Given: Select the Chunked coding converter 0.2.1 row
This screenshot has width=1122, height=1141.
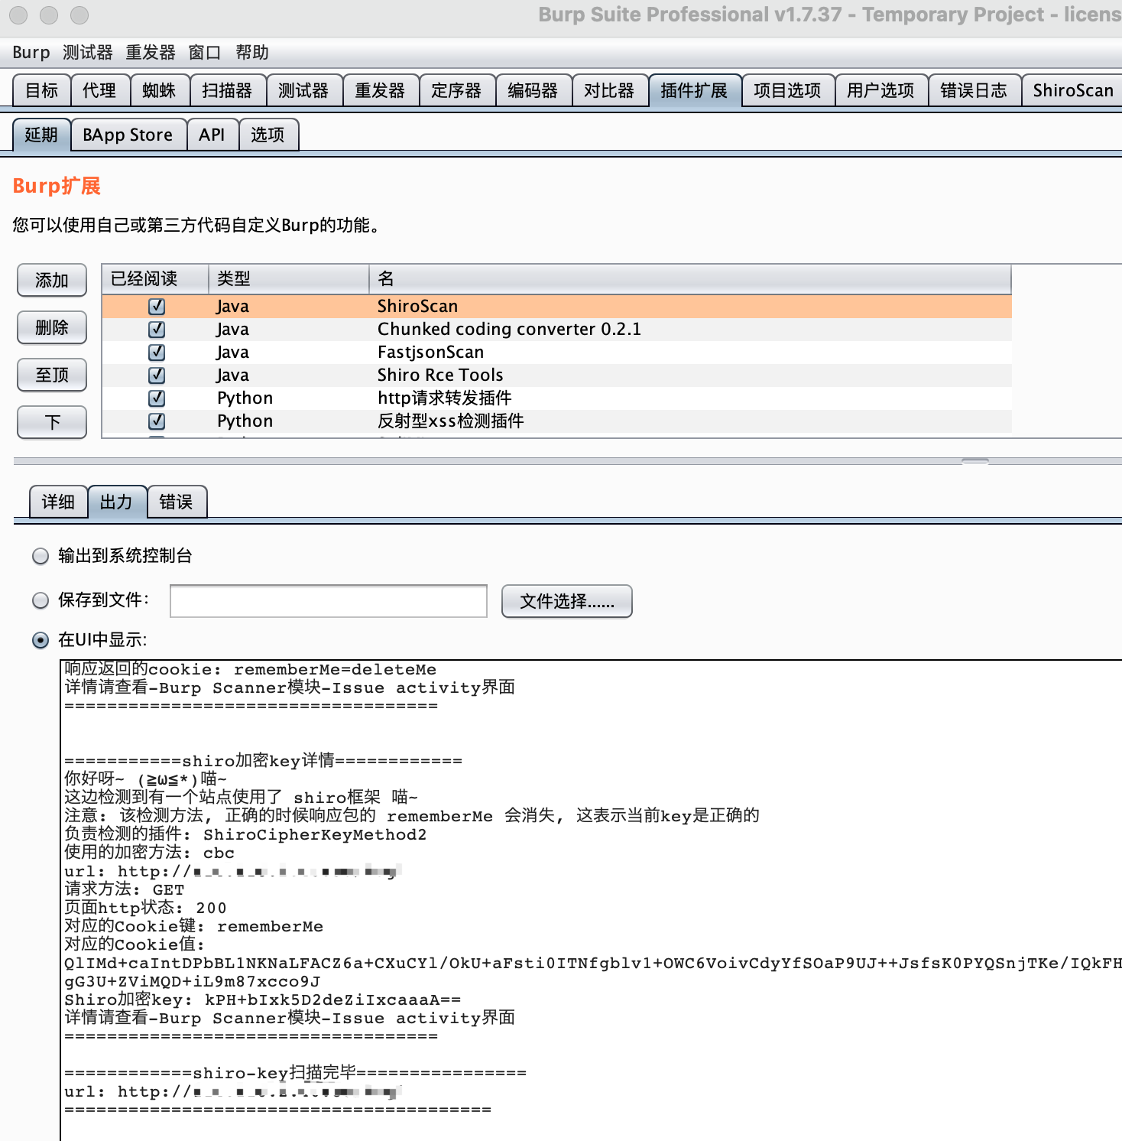Looking at the screenshot, I should pos(557,330).
